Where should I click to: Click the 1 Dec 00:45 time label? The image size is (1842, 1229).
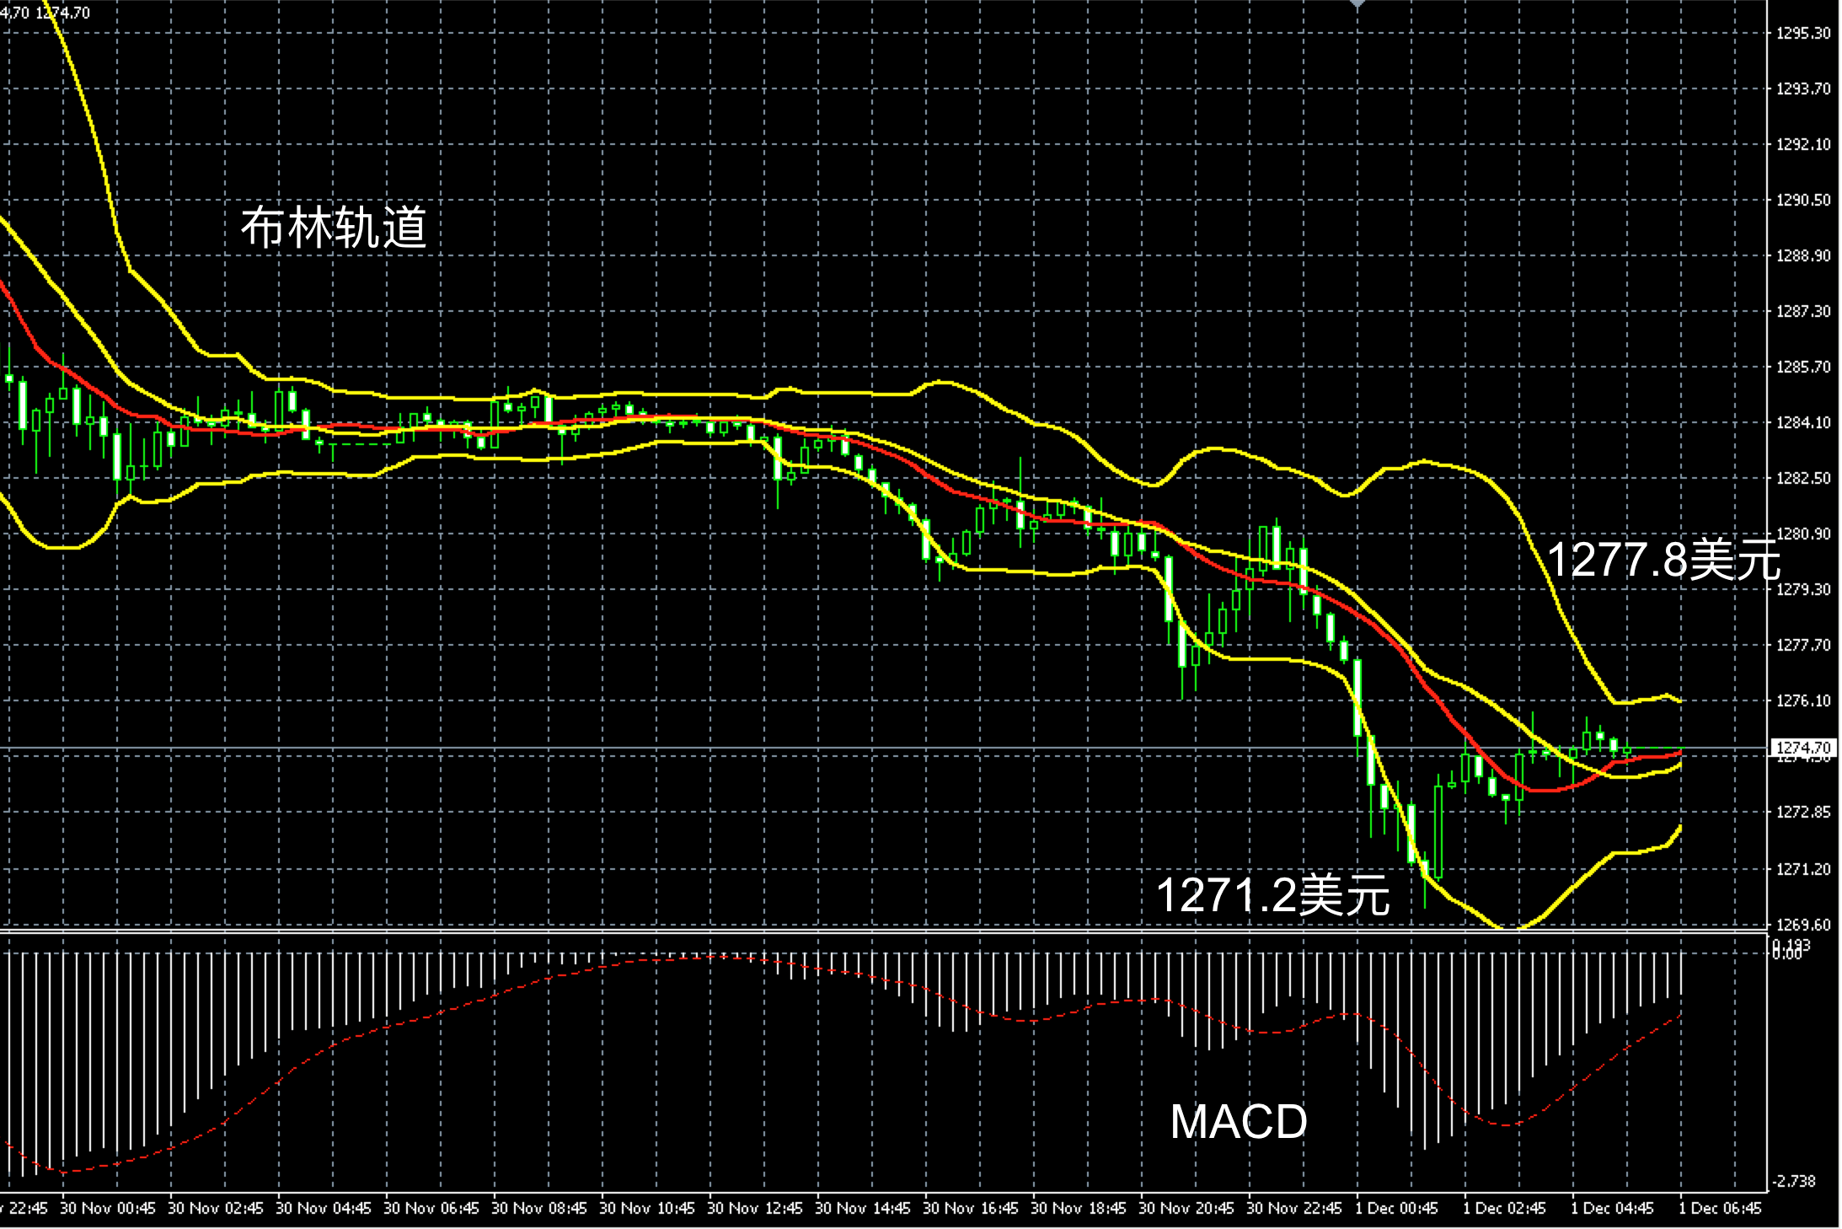[1396, 1208]
